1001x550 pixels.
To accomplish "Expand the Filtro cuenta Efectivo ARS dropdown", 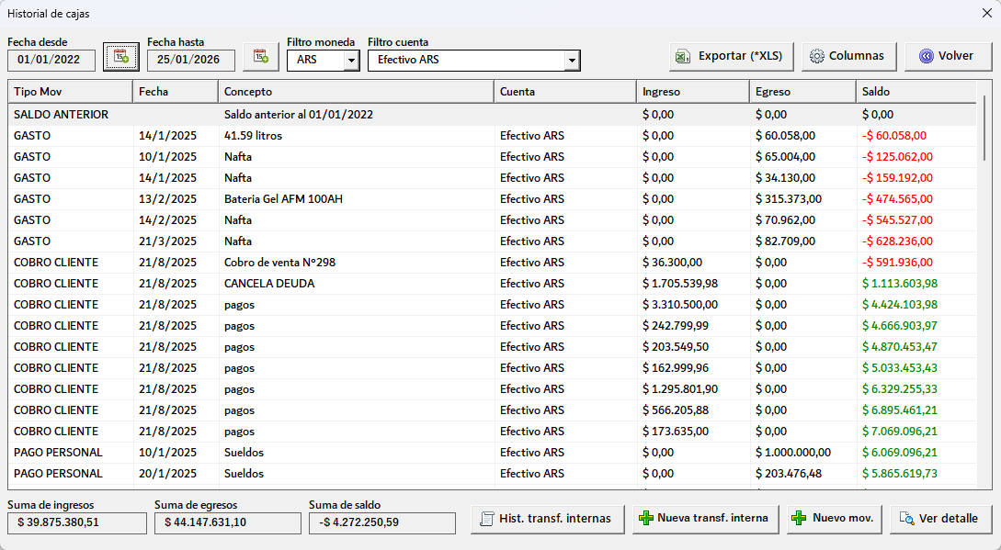I will pyautogui.click(x=572, y=61).
